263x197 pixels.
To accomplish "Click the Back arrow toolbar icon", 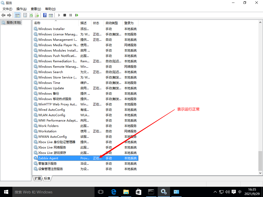I will pyautogui.click(x=3, y=15).
